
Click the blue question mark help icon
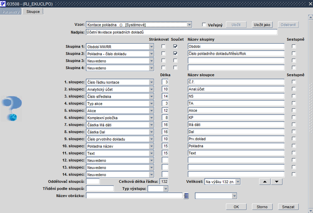click(x=12, y=109)
